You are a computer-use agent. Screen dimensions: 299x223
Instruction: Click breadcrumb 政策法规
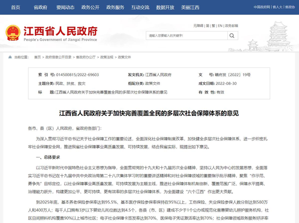click(x=107, y=57)
